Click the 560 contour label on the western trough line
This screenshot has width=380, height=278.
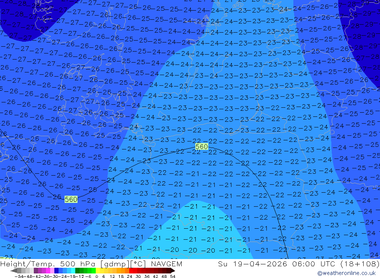click(71, 199)
